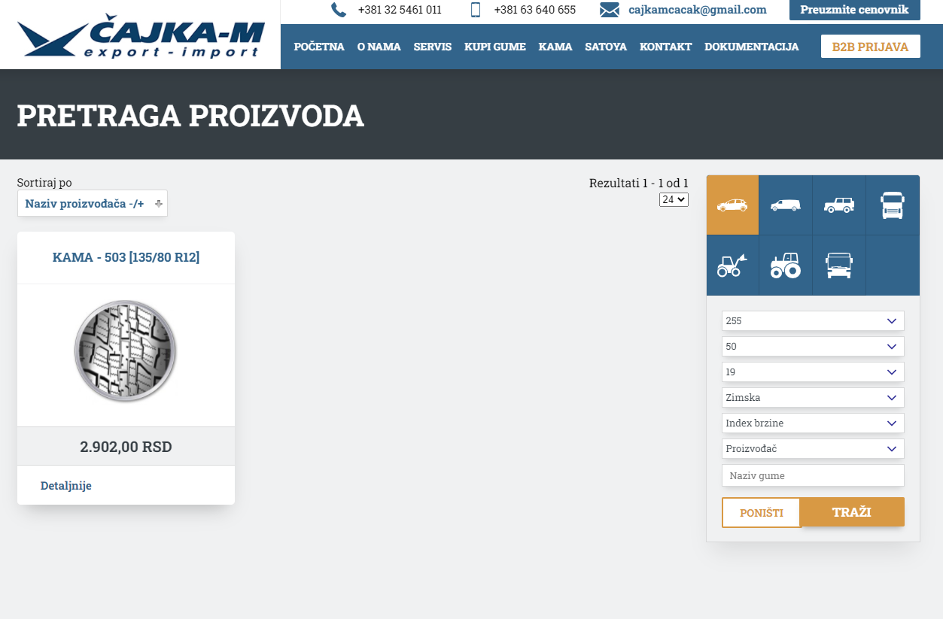Select the bus vehicle icon

(x=839, y=266)
